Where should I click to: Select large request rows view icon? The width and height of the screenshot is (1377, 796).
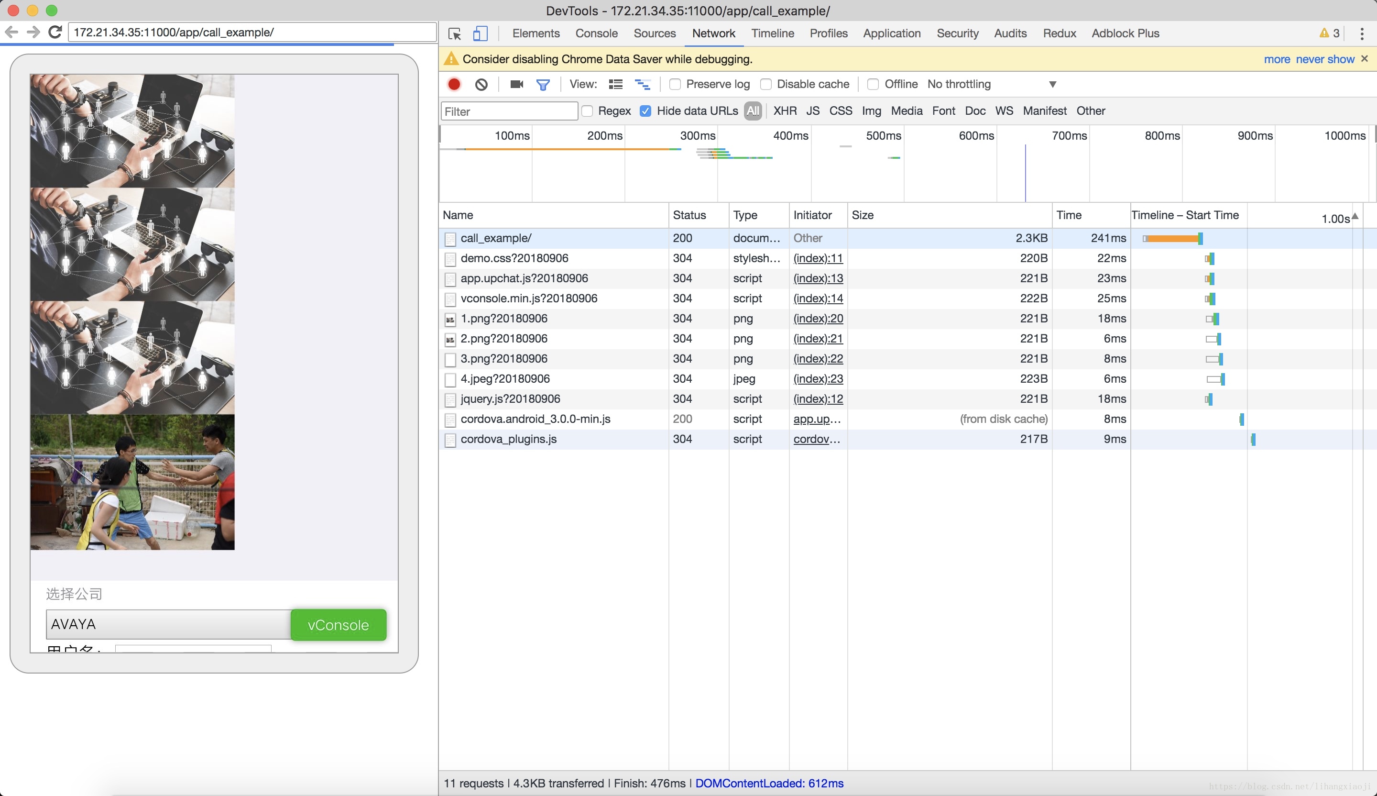pos(616,84)
